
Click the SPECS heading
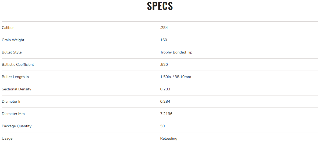pos(160,6)
